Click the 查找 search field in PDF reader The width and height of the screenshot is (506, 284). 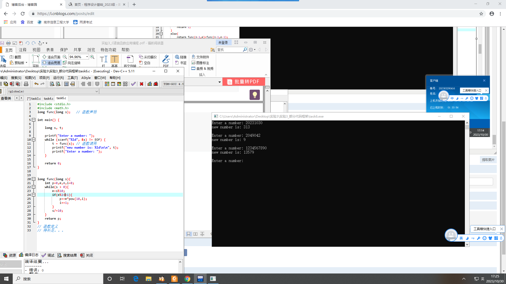click(229, 50)
